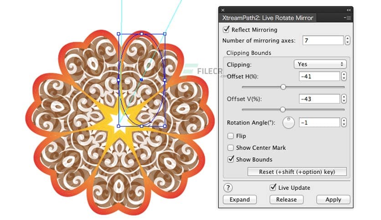Open the Clipping dropdown set to Yes

[x=319, y=65]
